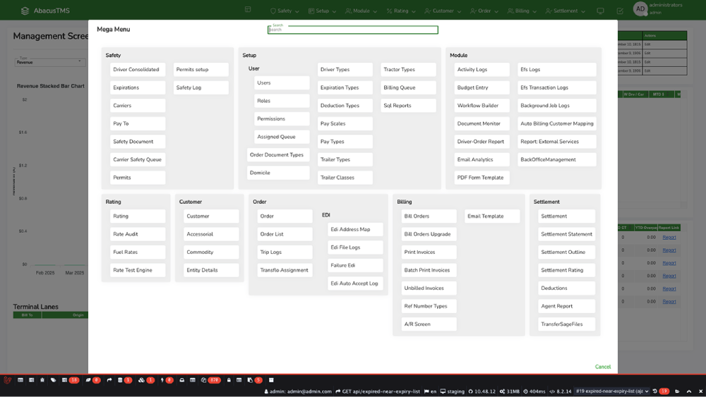Collapse the debug bar with the chevron
The height and width of the screenshot is (397, 706).
click(688, 391)
